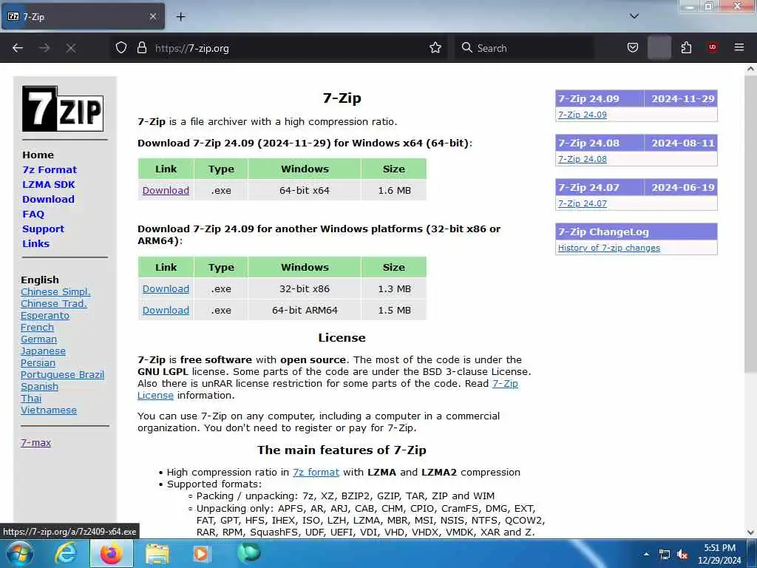Open 7-Zip 24.09 news link

583,115
